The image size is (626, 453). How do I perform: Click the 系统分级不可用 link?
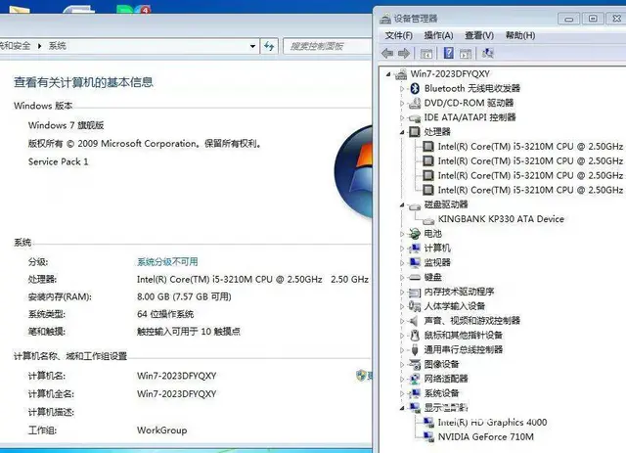(x=167, y=262)
